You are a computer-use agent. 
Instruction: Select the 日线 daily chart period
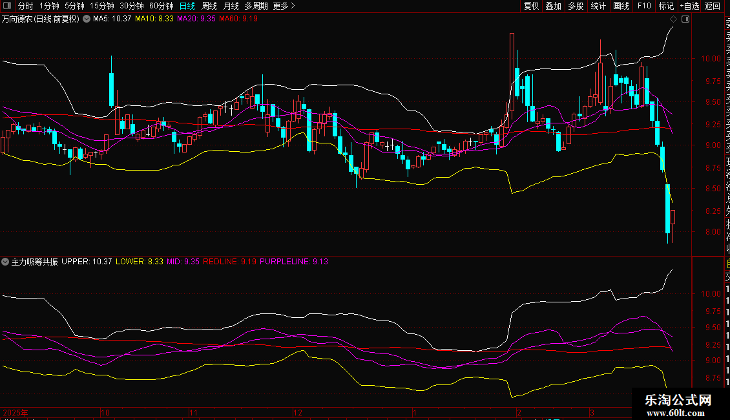coord(187,6)
